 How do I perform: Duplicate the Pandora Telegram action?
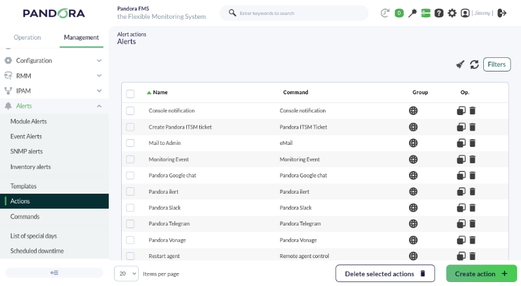click(x=461, y=224)
